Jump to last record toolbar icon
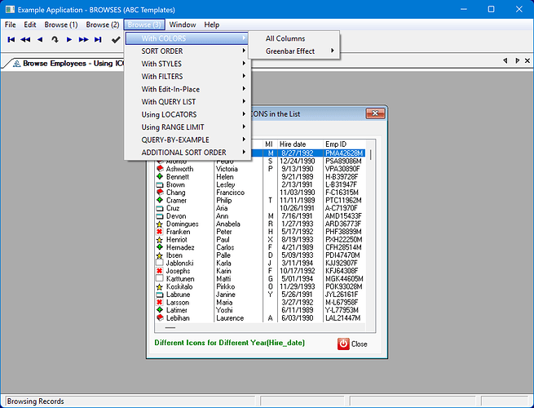The height and width of the screenshot is (408, 534). [x=98, y=39]
